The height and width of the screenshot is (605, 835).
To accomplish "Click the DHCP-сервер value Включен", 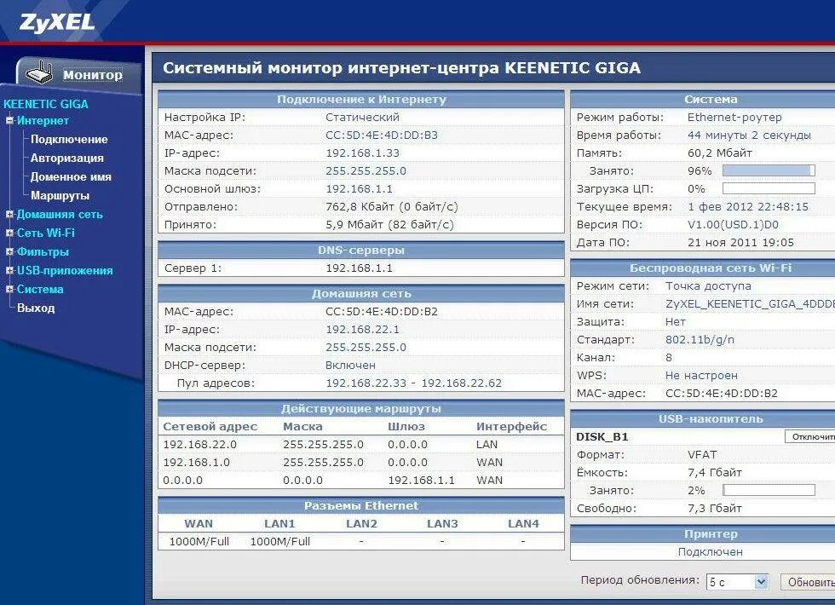I will point(350,366).
